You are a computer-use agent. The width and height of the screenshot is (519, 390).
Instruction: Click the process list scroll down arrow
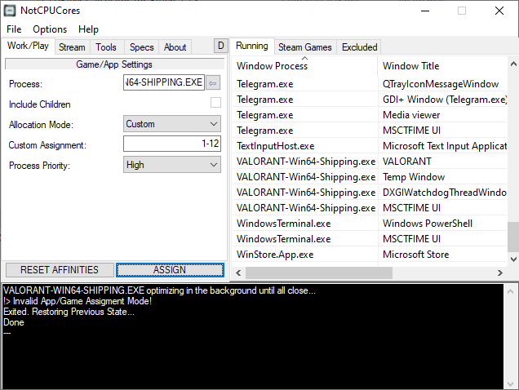(x=513, y=259)
